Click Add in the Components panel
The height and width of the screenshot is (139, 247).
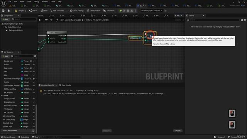pos(5,19)
